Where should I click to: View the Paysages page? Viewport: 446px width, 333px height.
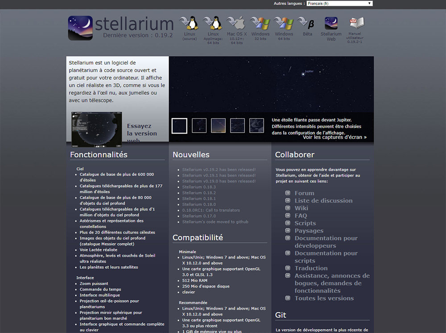tap(309, 231)
